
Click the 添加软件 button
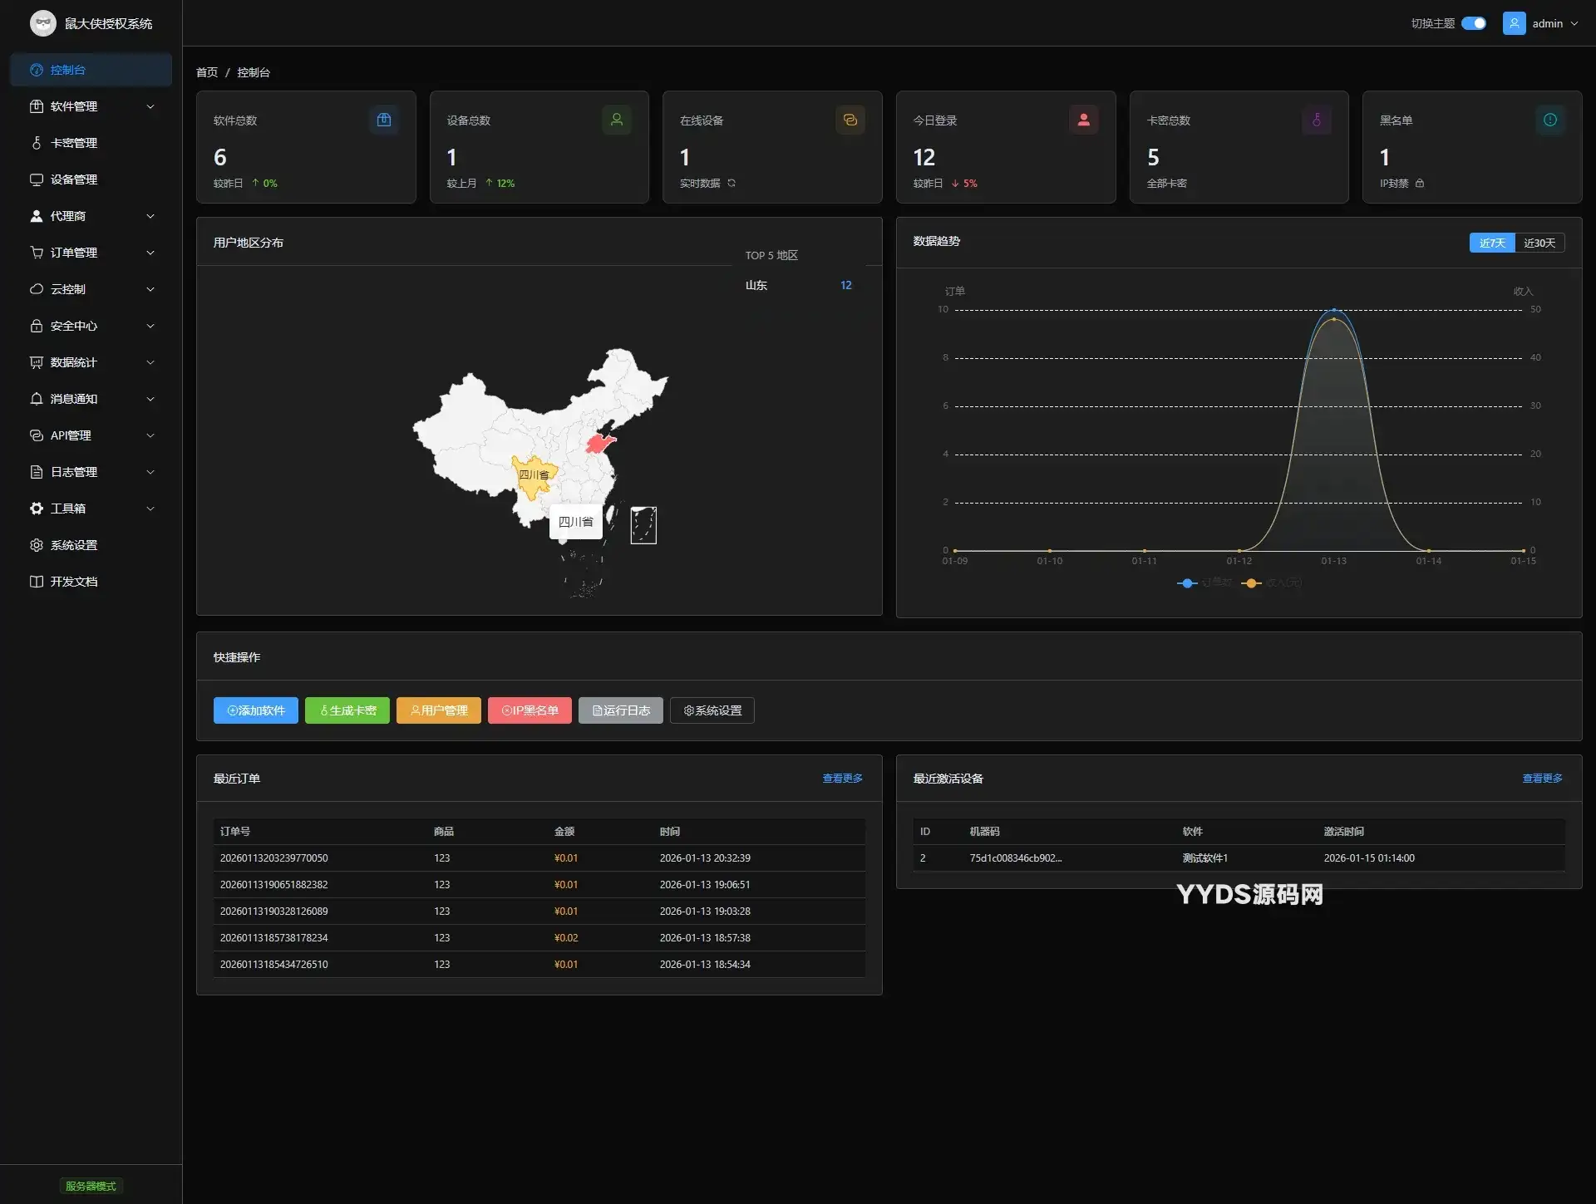(x=256, y=710)
